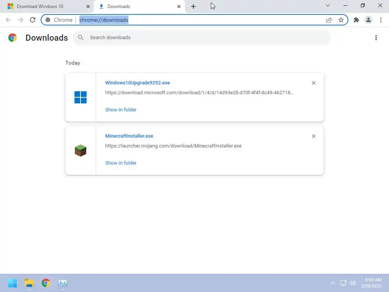Bookmark this tab with the star icon
The height and width of the screenshot is (292, 389).
pyautogui.click(x=341, y=20)
